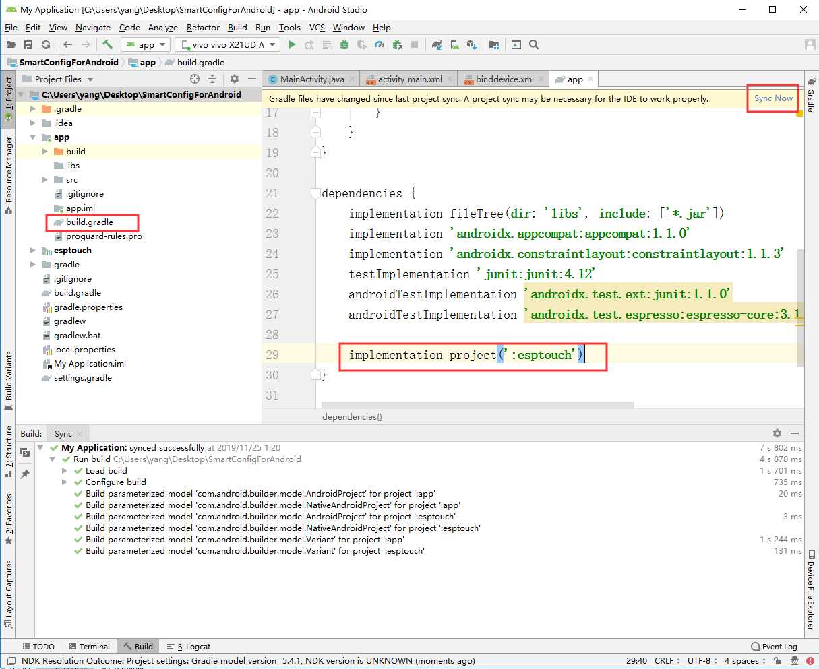819x669 pixels.
Task: Click the CRLF line separator status
Action: click(x=667, y=661)
